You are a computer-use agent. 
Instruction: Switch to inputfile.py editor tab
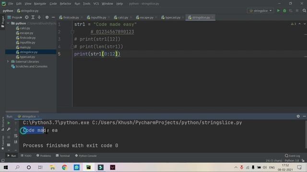coord(98,17)
